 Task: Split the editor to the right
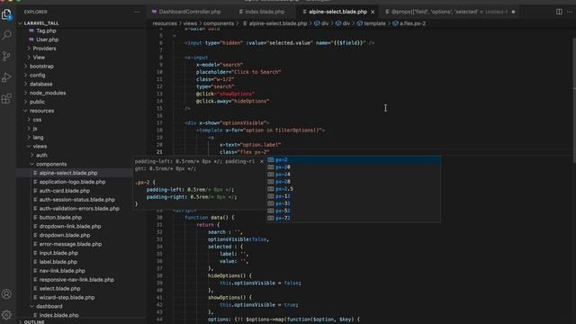coord(559,12)
